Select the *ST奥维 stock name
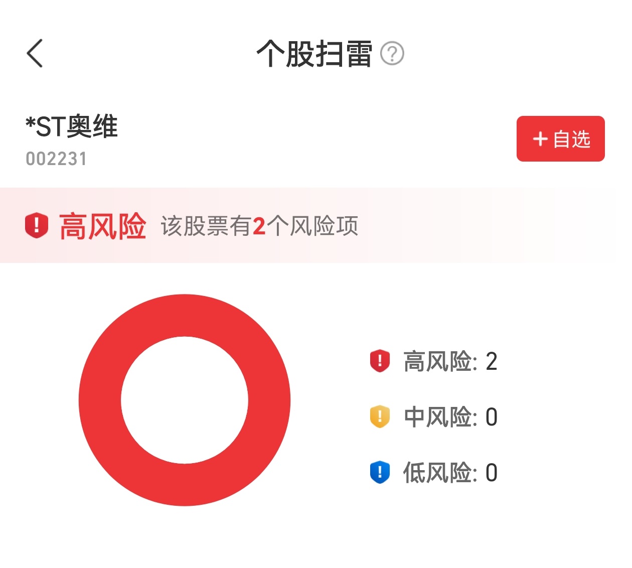 tap(72, 126)
